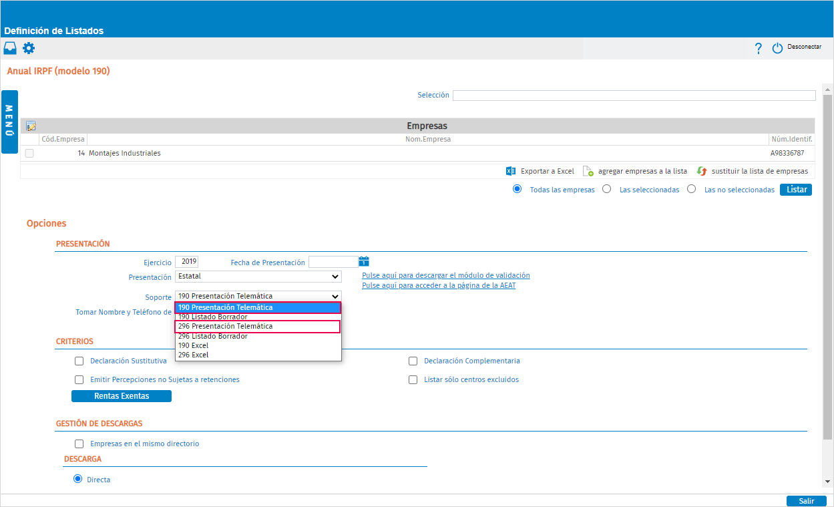
Task: Click the Desconectar power icon
Action: point(777,48)
